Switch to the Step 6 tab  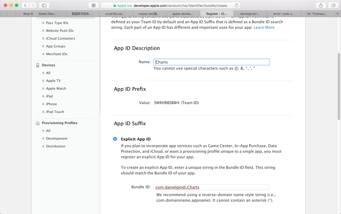(28, 14)
